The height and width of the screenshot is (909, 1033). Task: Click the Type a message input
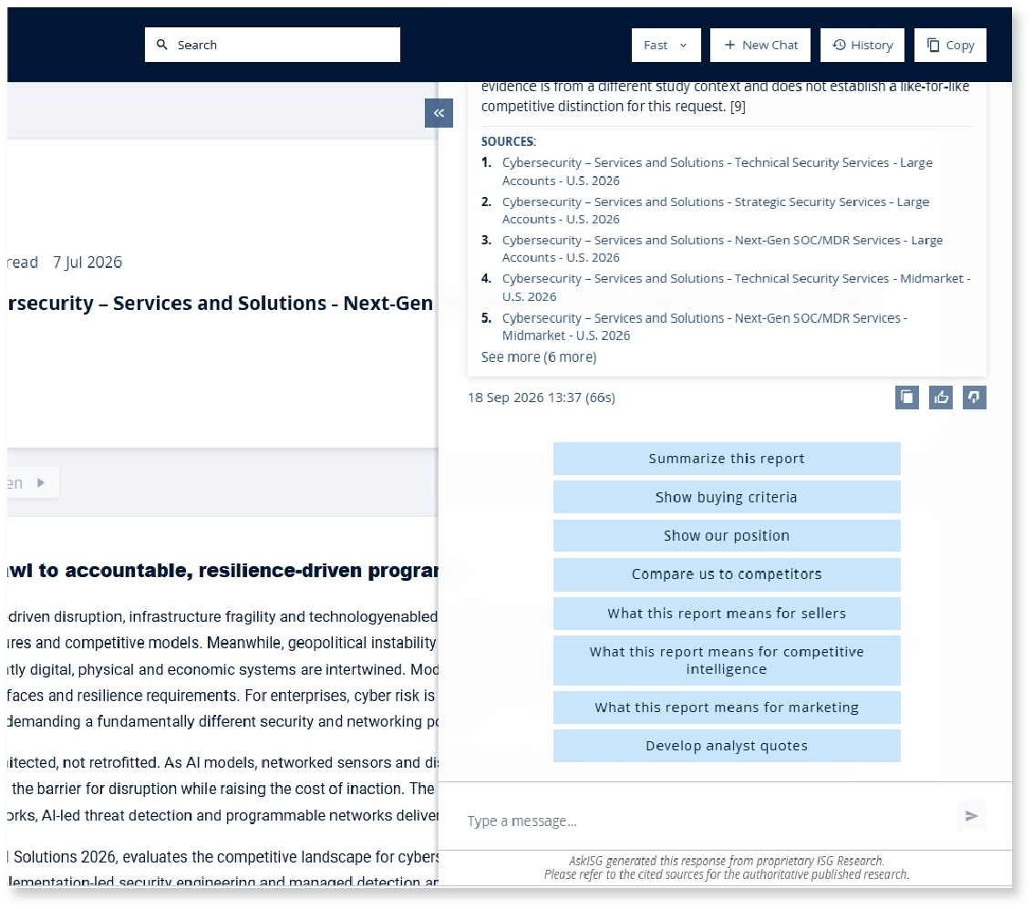tap(708, 821)
